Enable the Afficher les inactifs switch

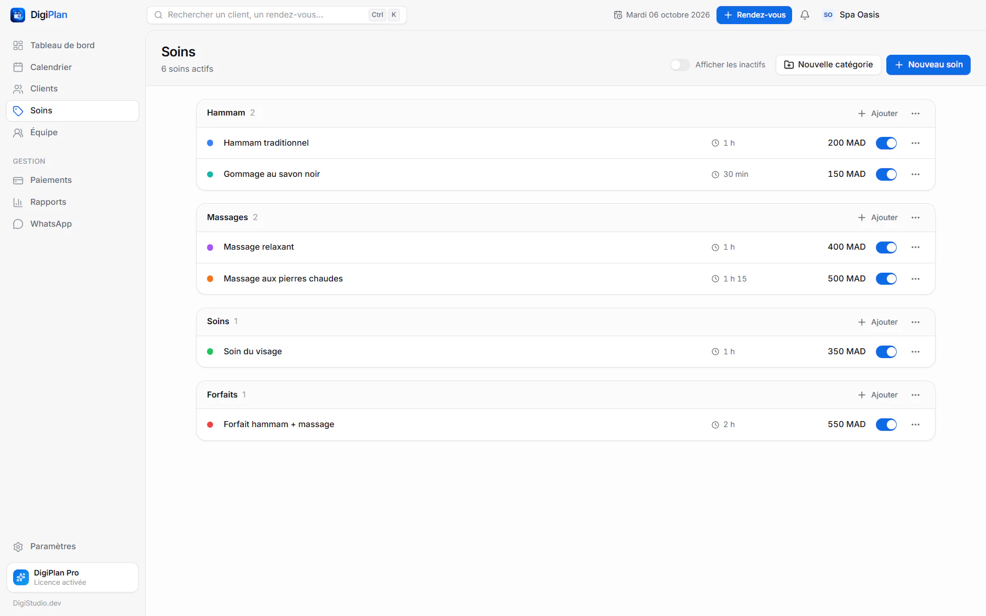point(680,65)
